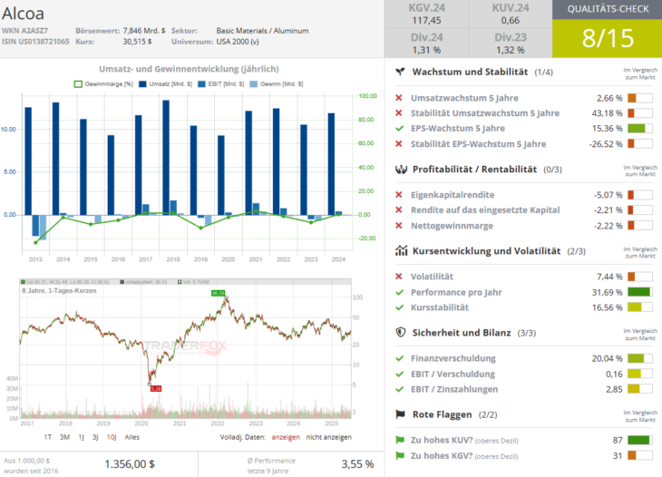Click the Wachstum und Stabilität sprout icon
This screenshot has width=662, height=477.
pyautogui.click(x=400, y=72)
